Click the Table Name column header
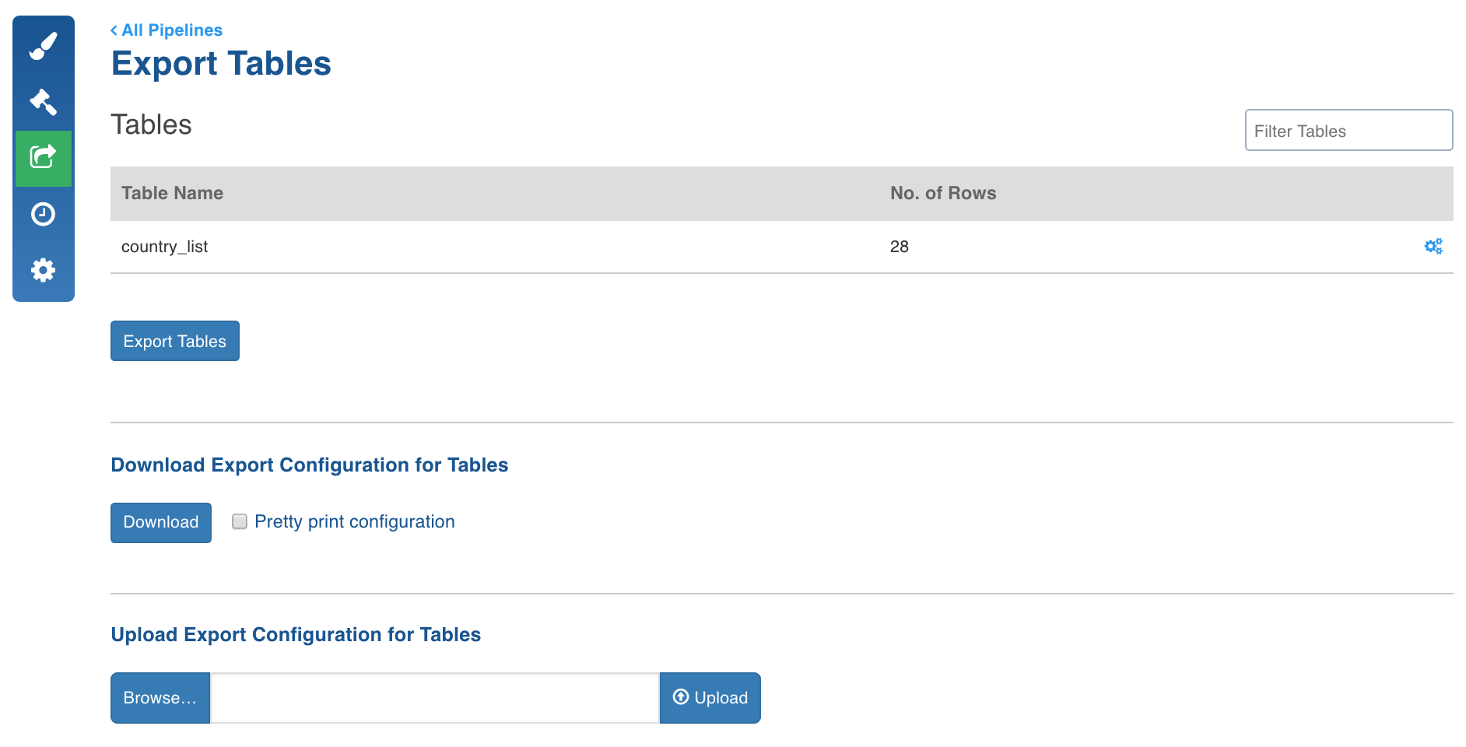Viewport: 1466px width, 747px height. 172,193
